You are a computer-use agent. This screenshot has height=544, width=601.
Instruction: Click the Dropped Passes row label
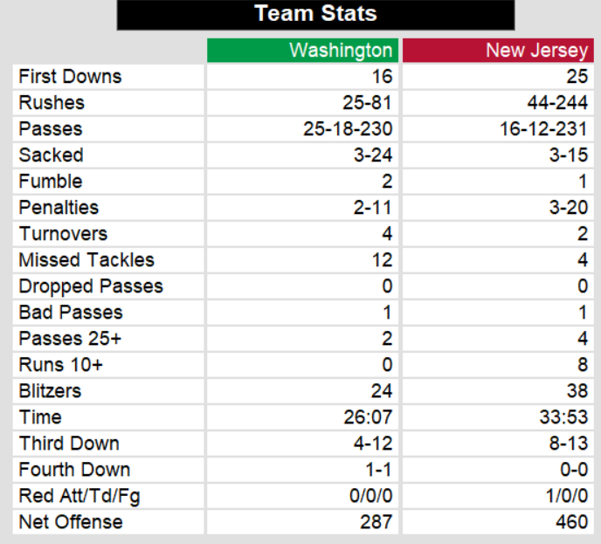tap(91, 286)
